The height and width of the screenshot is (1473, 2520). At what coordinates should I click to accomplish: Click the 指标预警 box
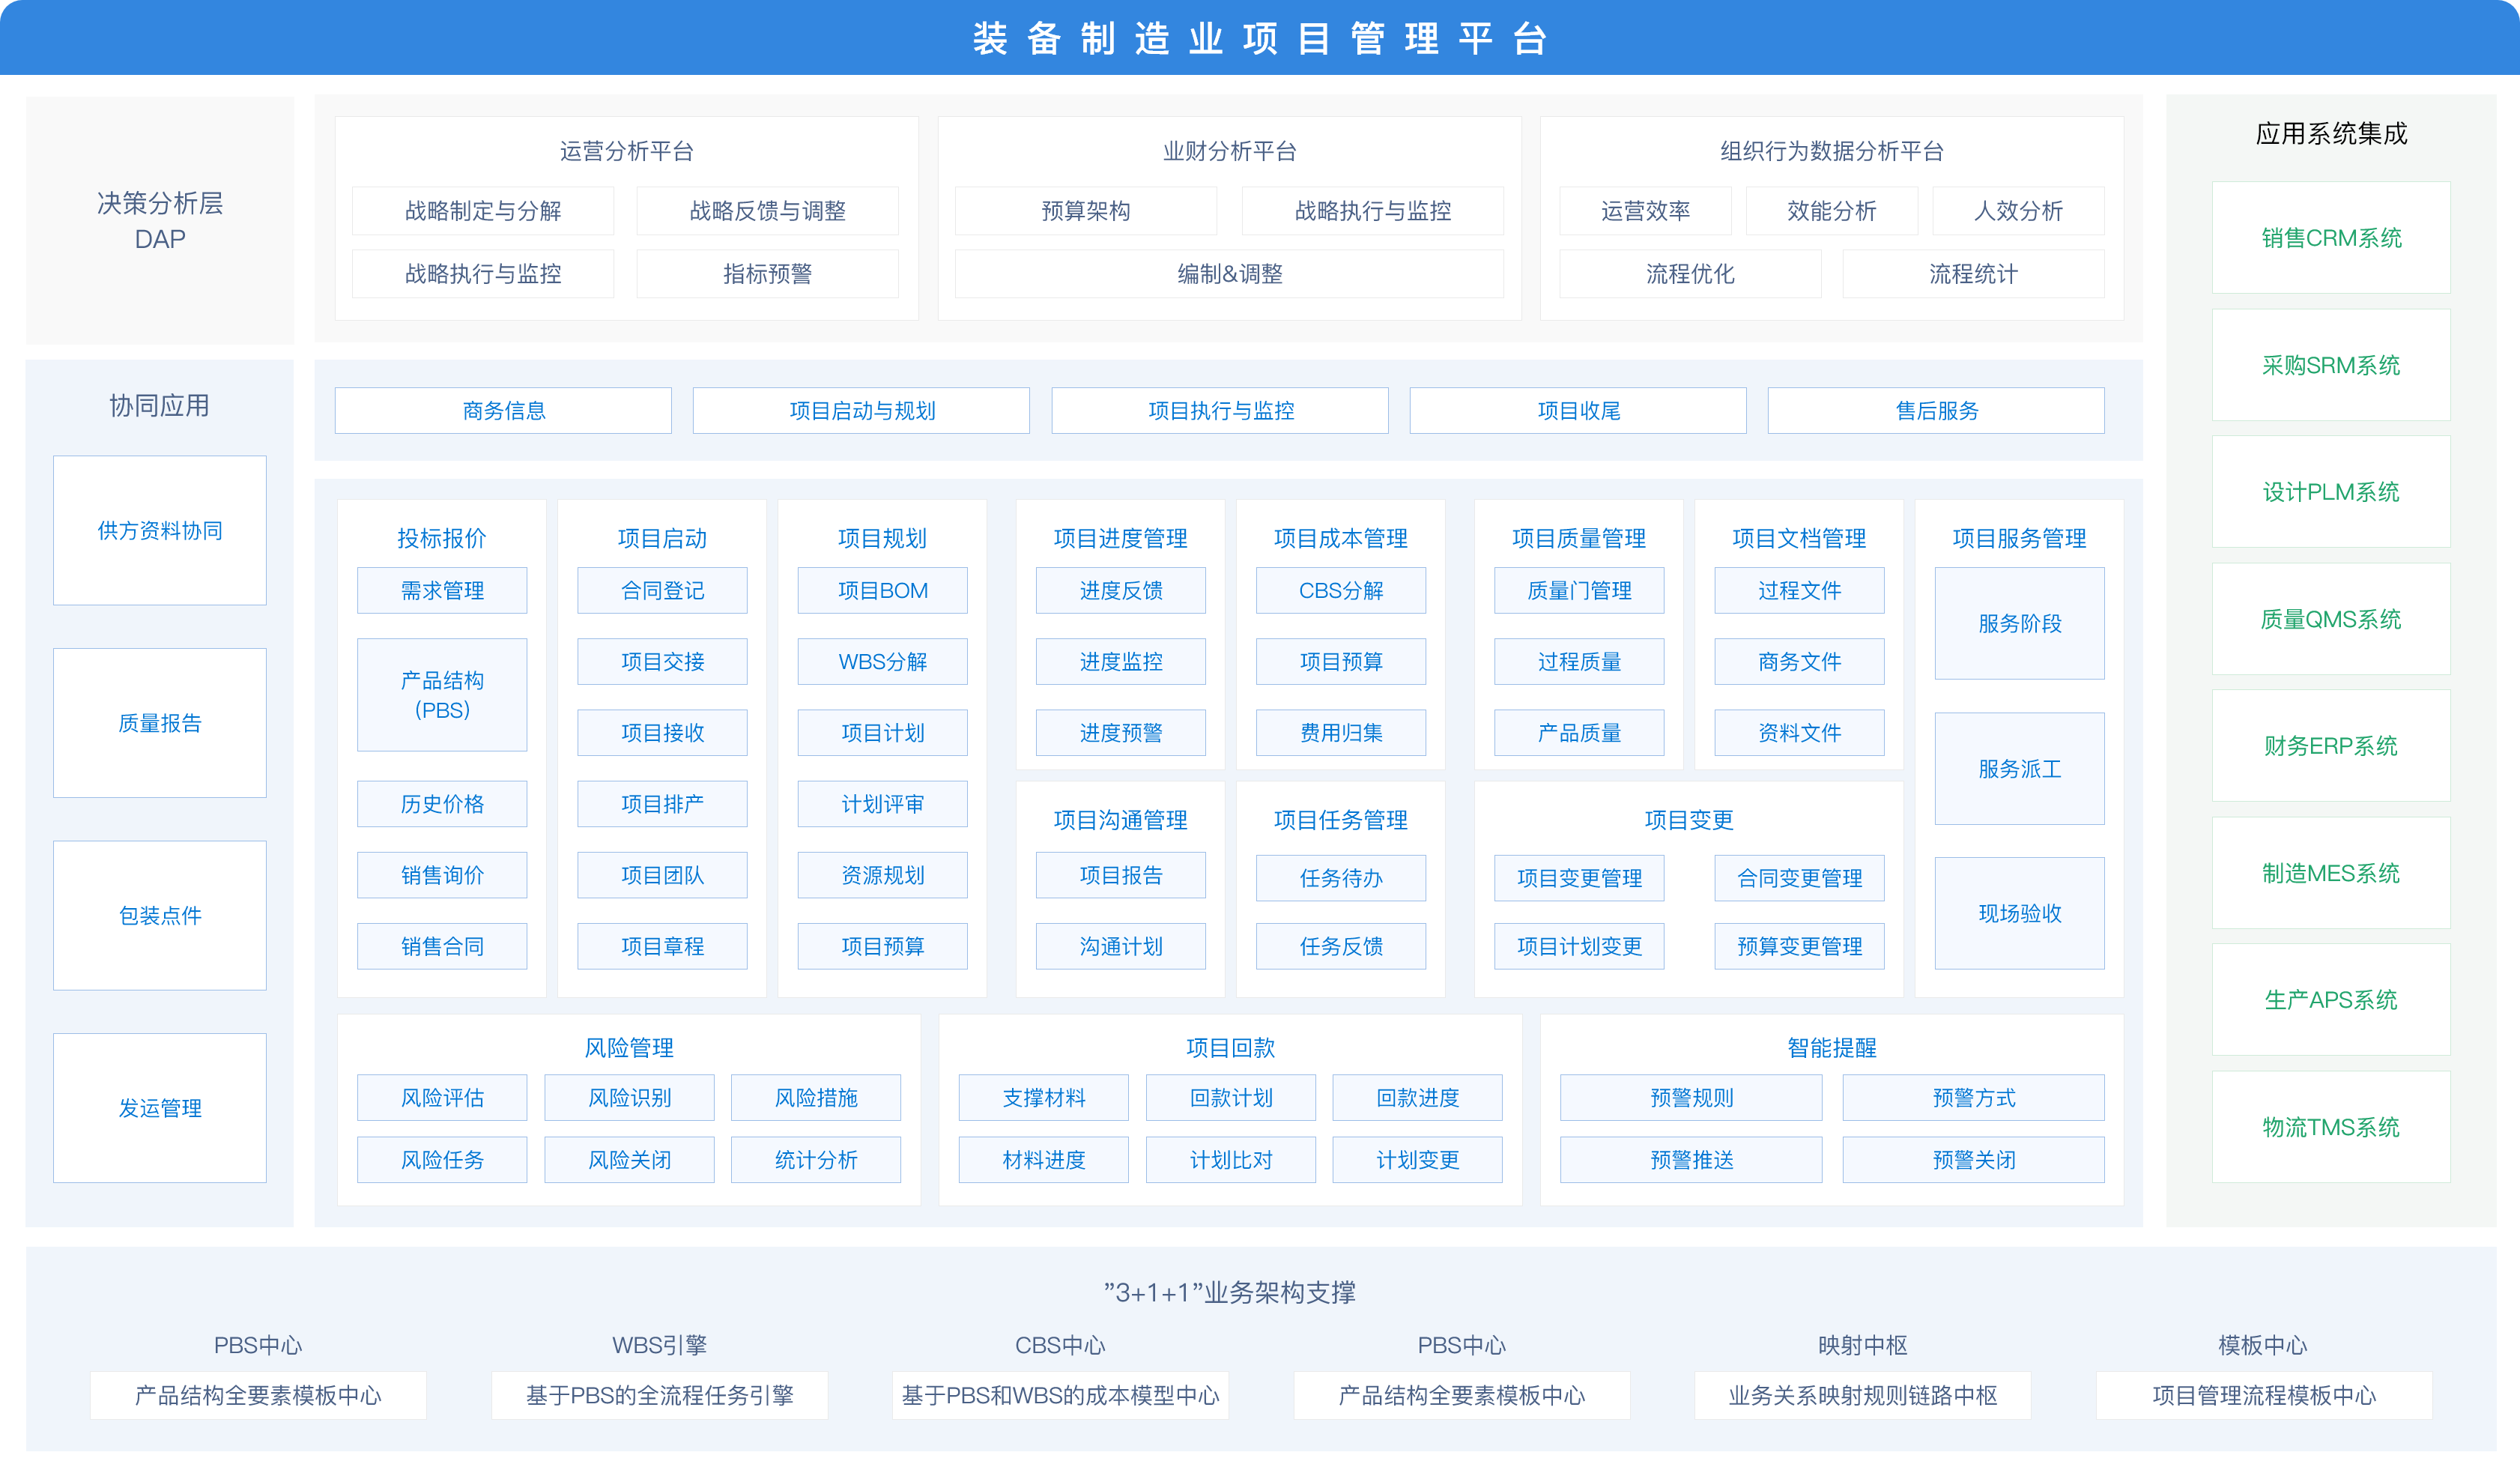pyautogui.click(x=767, y=274)
